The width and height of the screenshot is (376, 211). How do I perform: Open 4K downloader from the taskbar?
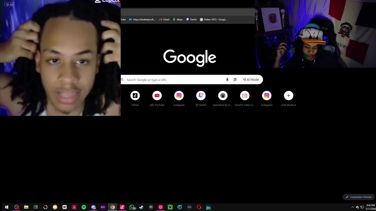coord(151,207)
